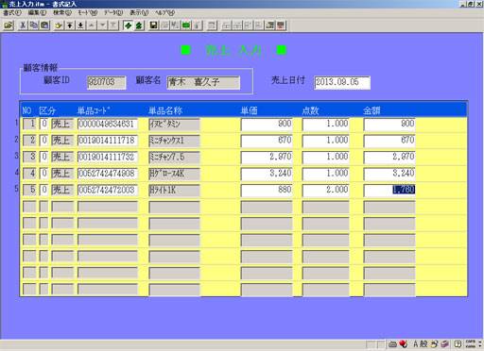This screenshot has height=351, width=484.
Task: Click the product code 0052742472003 in row 5
Action: (108, 190)
